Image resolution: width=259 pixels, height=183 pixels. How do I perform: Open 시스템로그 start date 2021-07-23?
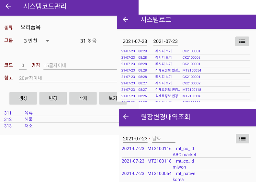(x=135, y=42)
